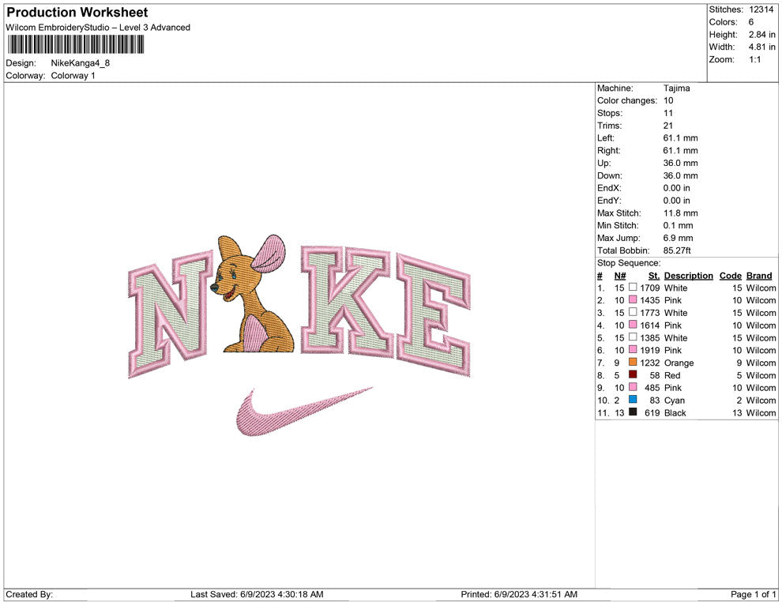The image size is (782, 602).
Task: Click the white swatch in stop 1 row
Action: pos(633,288)
